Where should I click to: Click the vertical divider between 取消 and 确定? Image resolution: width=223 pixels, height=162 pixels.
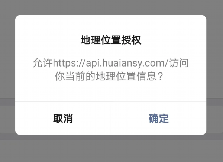[x=111, y=118]
